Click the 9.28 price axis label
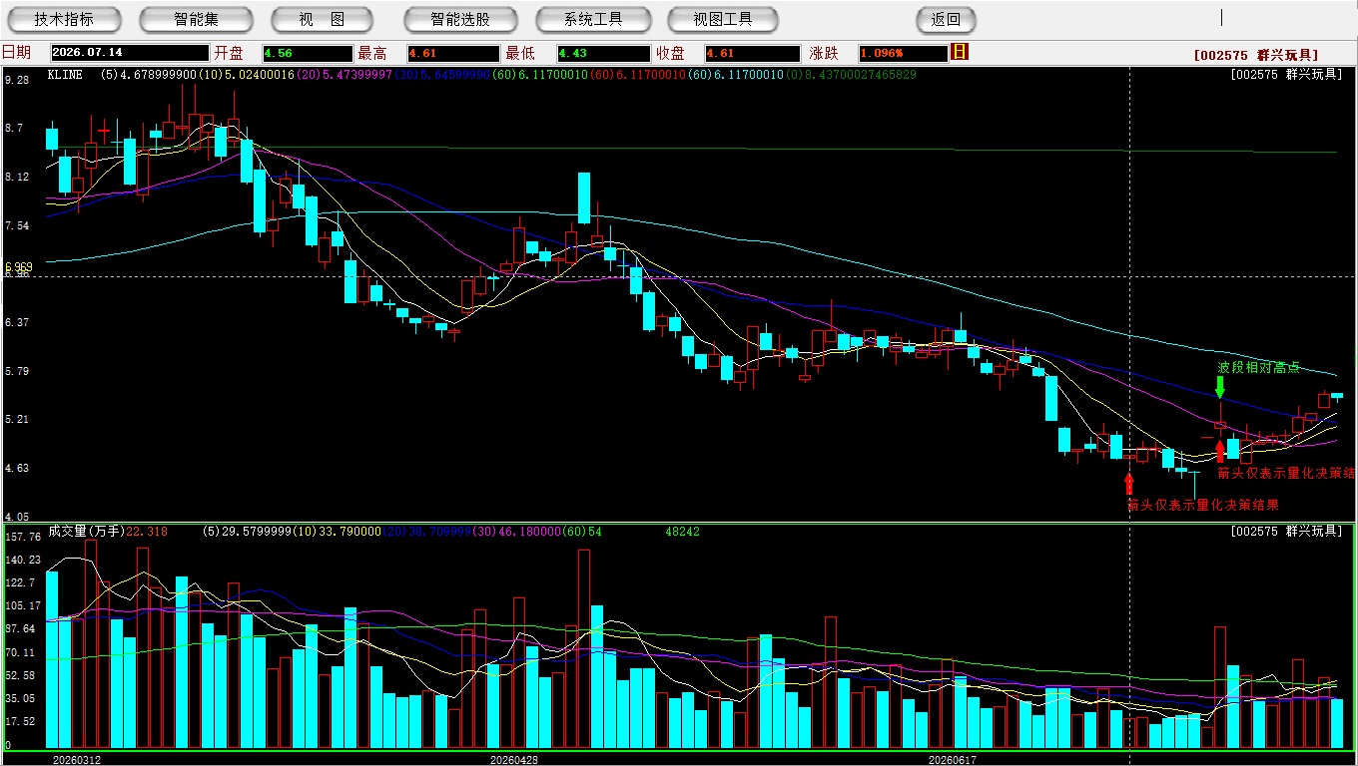The width and height of the screenshot is (1358, 766). [x=17, y=80]
